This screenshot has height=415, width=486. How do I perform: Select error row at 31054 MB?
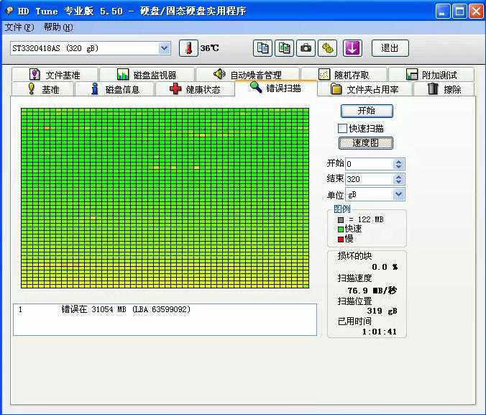pyautogui.click(x=165, y=309)
